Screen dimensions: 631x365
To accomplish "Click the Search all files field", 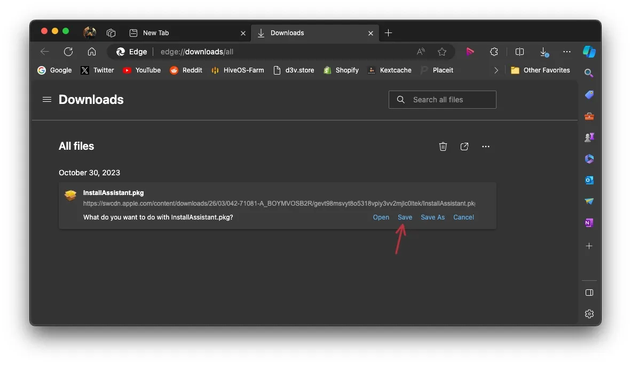I will [442, 100].
